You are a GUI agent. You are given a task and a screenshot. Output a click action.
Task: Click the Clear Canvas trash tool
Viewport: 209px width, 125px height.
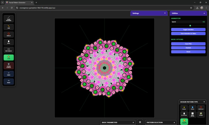[9, 66]
